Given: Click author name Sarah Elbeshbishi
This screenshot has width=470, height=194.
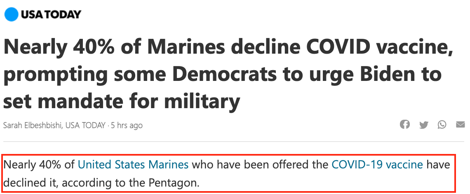Looking at the screenshot, I should point(32,125).
